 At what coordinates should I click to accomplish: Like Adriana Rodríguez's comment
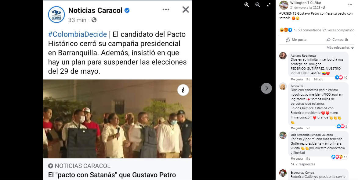point(297,79)
